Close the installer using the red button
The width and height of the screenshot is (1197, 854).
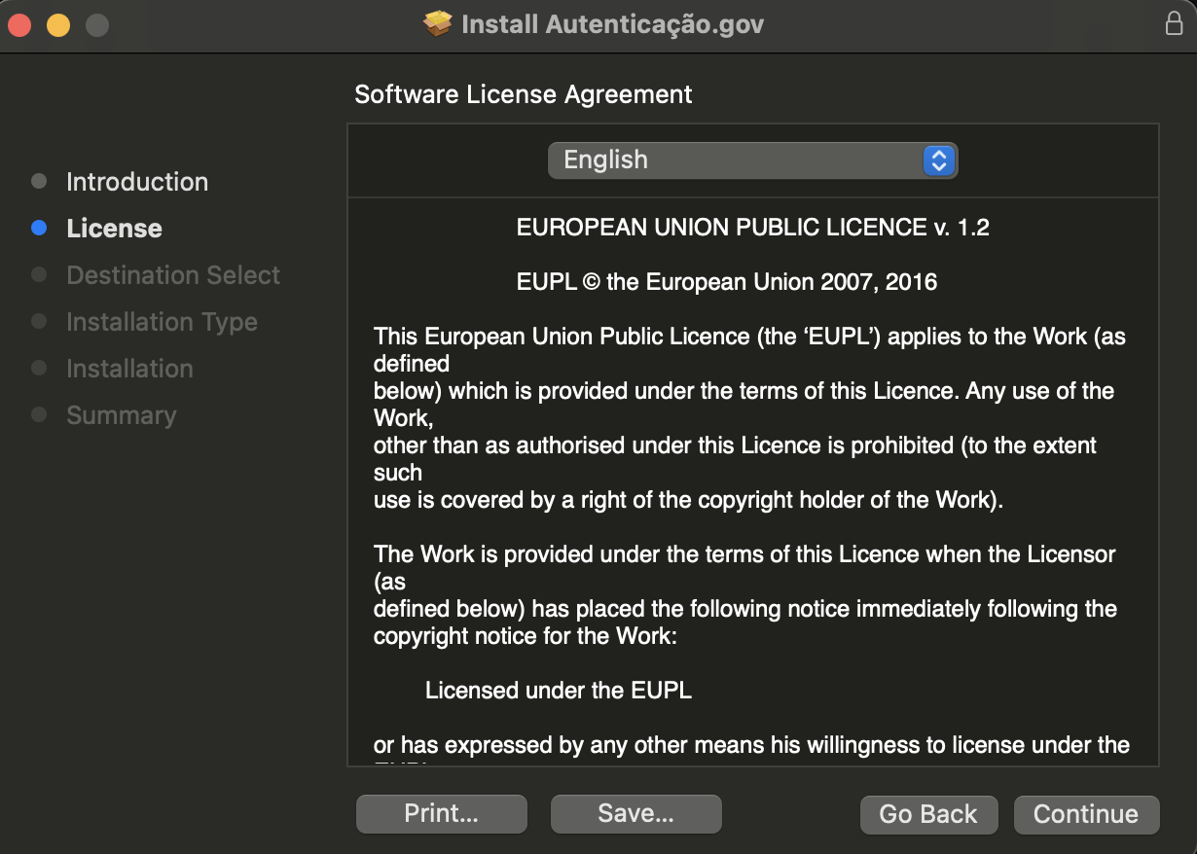pyautogui.click(x=19, y=25)
